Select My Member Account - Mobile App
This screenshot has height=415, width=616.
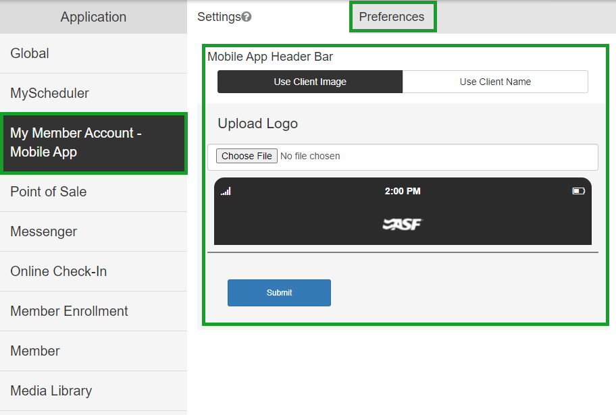[93, 143]
